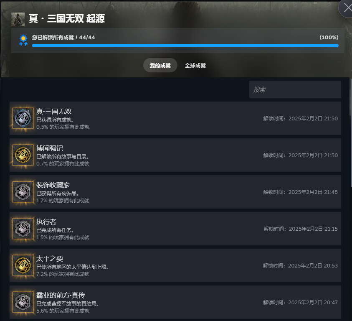Click the game thumbnail beside the title
This screenshot has height=321, width=352.
(18, 19)
